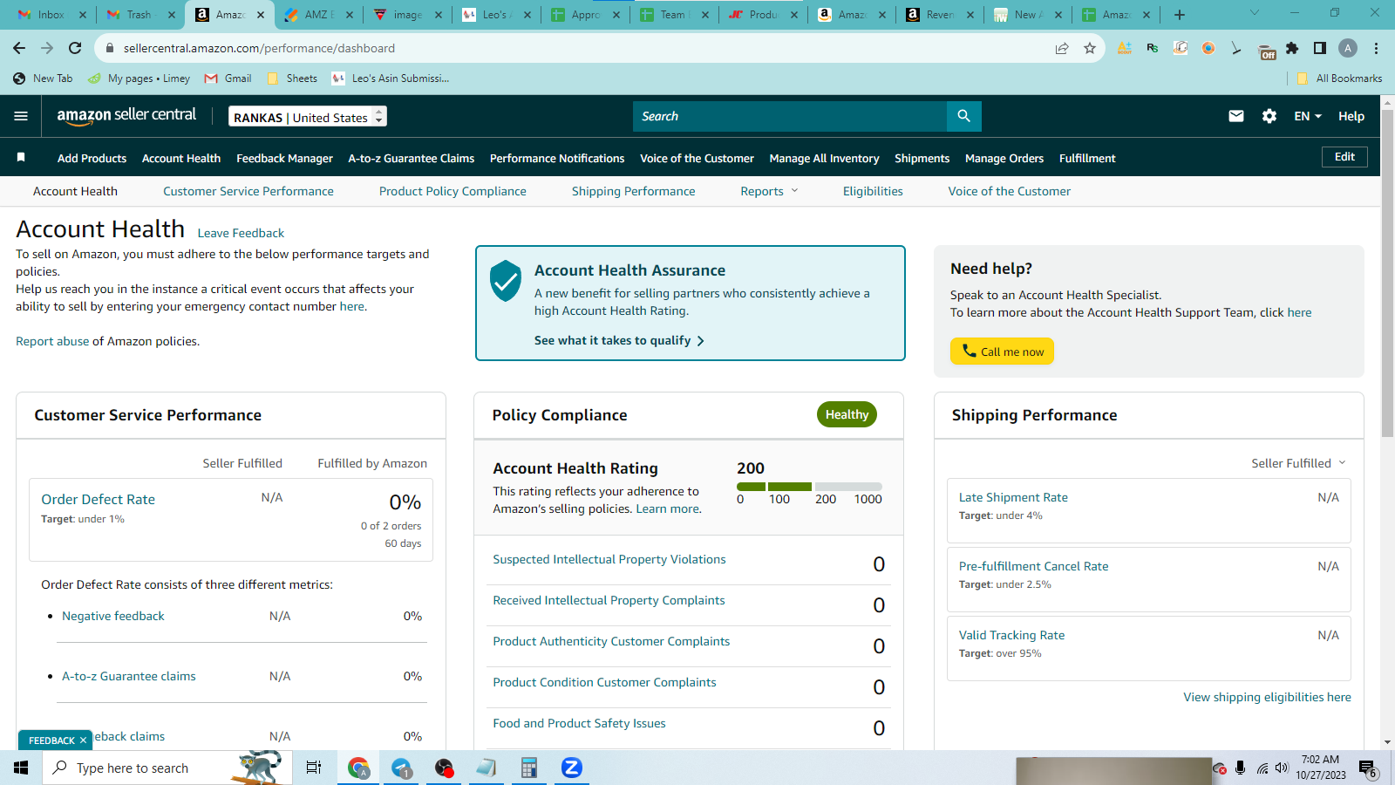The image size is (1395, 785).
Task: Open Seller Fulfilled dropdown in Shipping Performance
Action: tap(1298, 463)
